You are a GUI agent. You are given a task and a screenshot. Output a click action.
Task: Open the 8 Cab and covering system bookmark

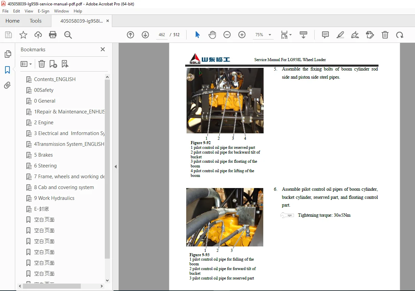coord(64,187)
